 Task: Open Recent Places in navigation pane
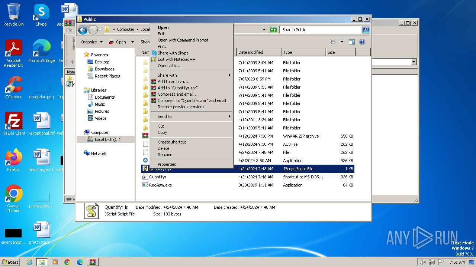107,76
